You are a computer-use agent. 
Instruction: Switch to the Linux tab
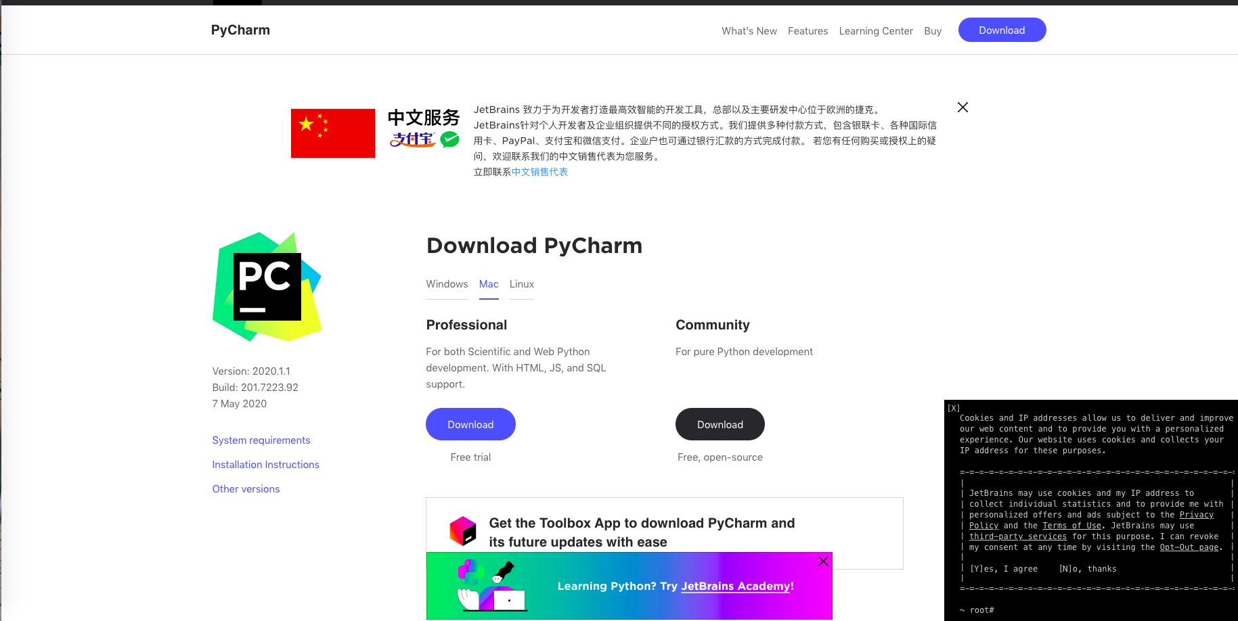click(x=522, y=284)
